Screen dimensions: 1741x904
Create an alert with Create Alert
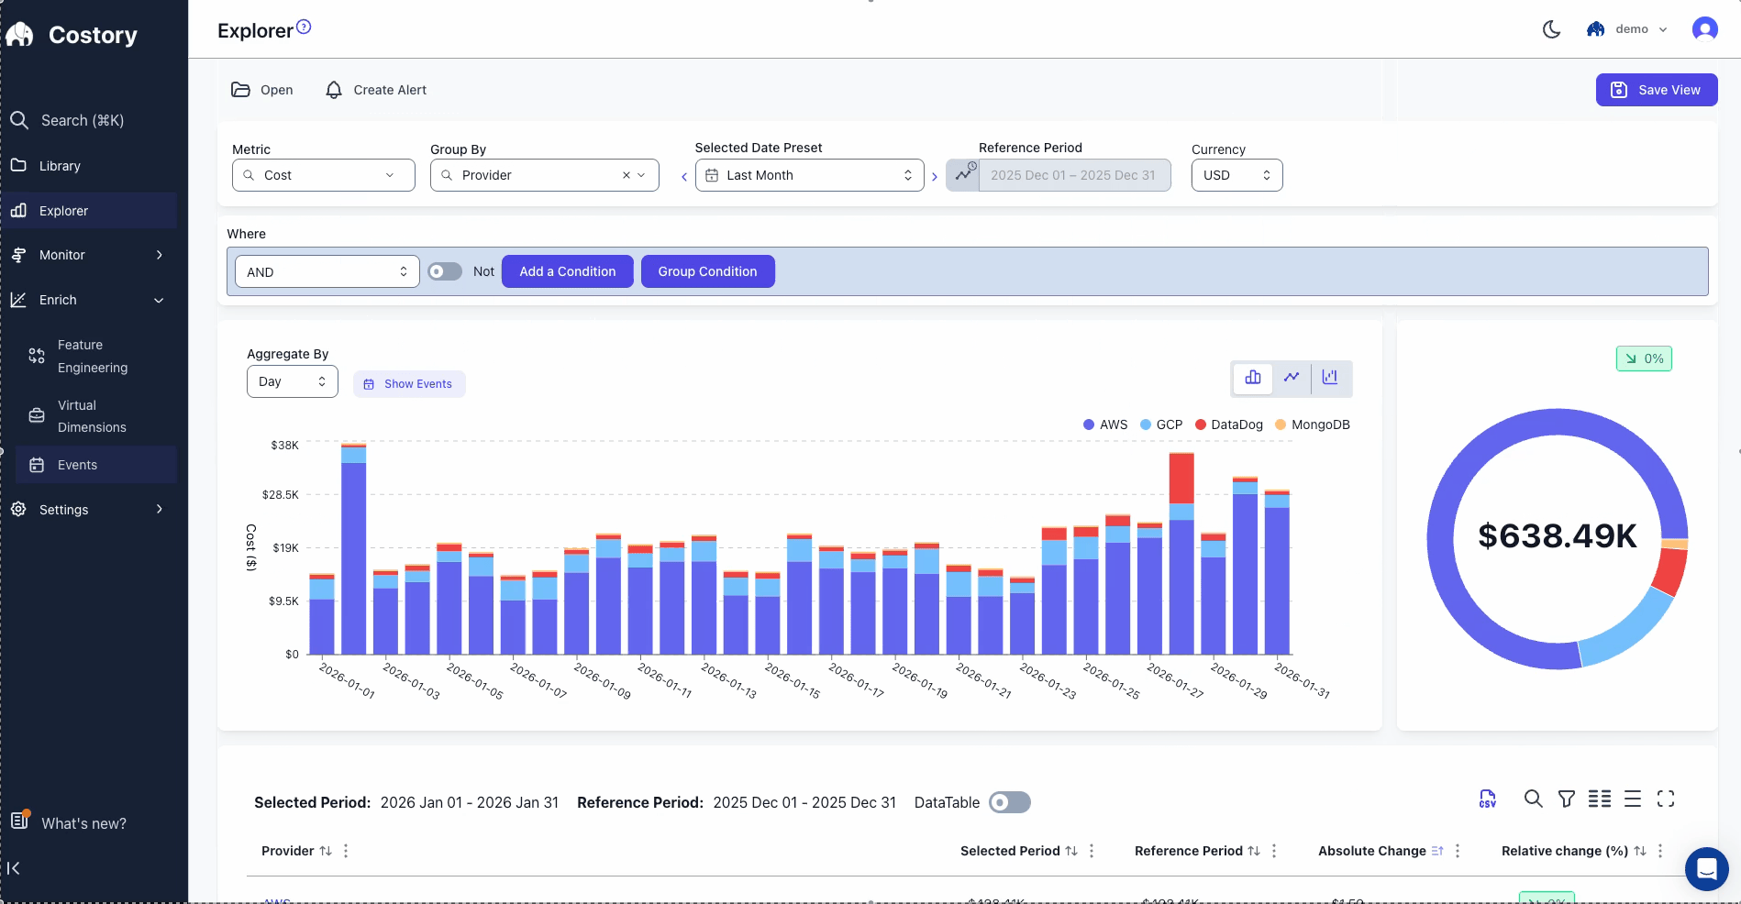click(375, 89)
